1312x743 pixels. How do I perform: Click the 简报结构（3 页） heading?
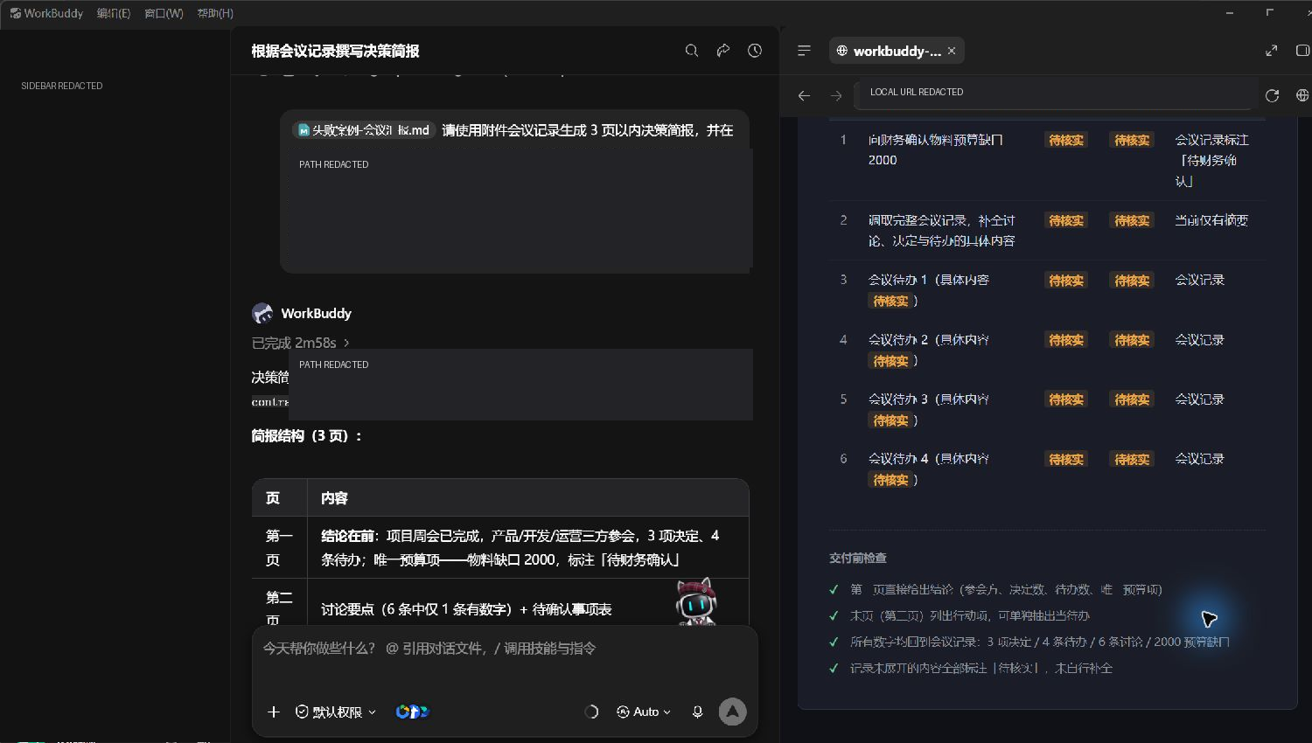pos(306,435)
